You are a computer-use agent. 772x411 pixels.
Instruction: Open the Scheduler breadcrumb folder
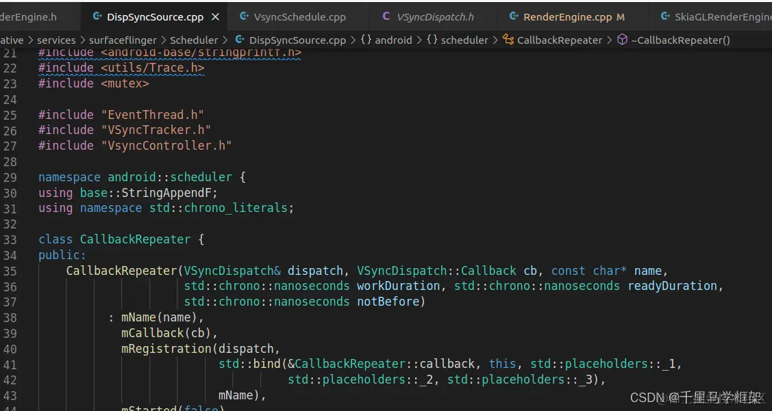[x=194, y=40]
